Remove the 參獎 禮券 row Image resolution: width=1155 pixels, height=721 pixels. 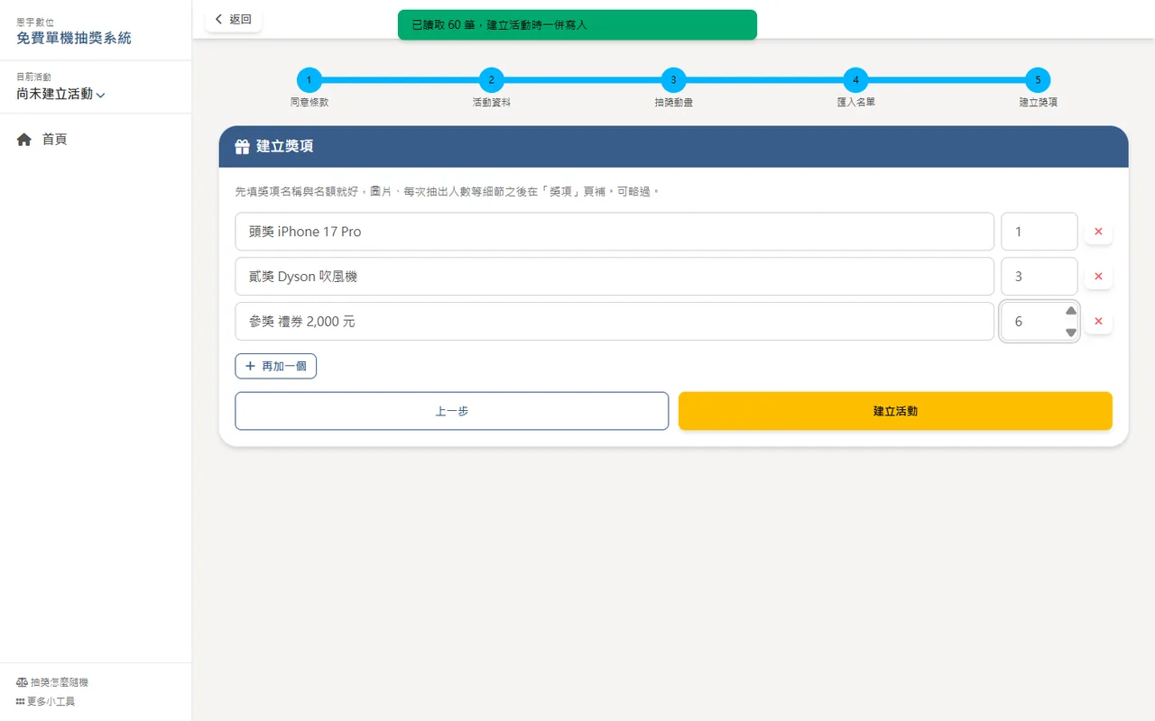tap(1098, 321)
